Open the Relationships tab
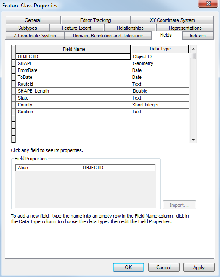This screenshot has height=277, width=220. click(130, 28)
